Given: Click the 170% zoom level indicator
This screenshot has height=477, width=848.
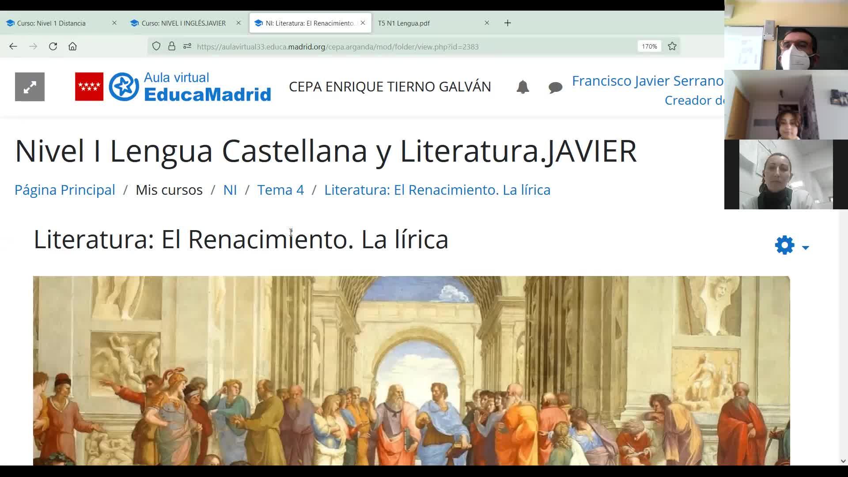Looking at the screenshot, I should click(649, 46).
